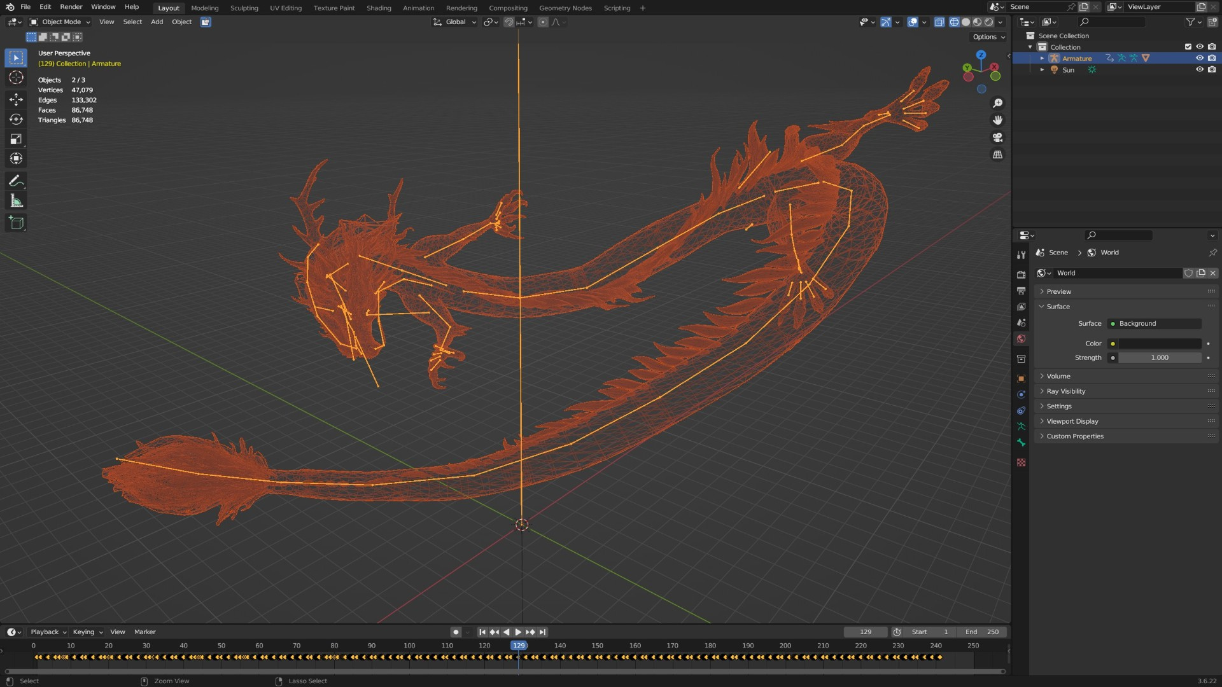Switch perspective/orthographic grid icon
The height and width of the screenshot is (687, 1222).
click(997, 155)
